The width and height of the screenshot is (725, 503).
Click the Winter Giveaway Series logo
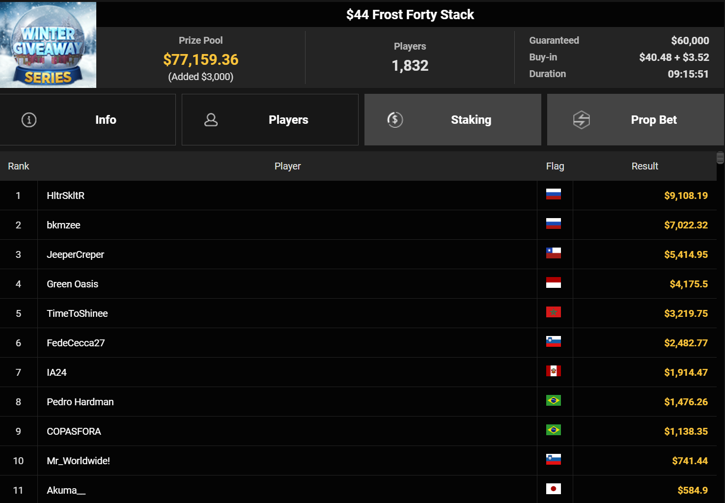[48, 45]
